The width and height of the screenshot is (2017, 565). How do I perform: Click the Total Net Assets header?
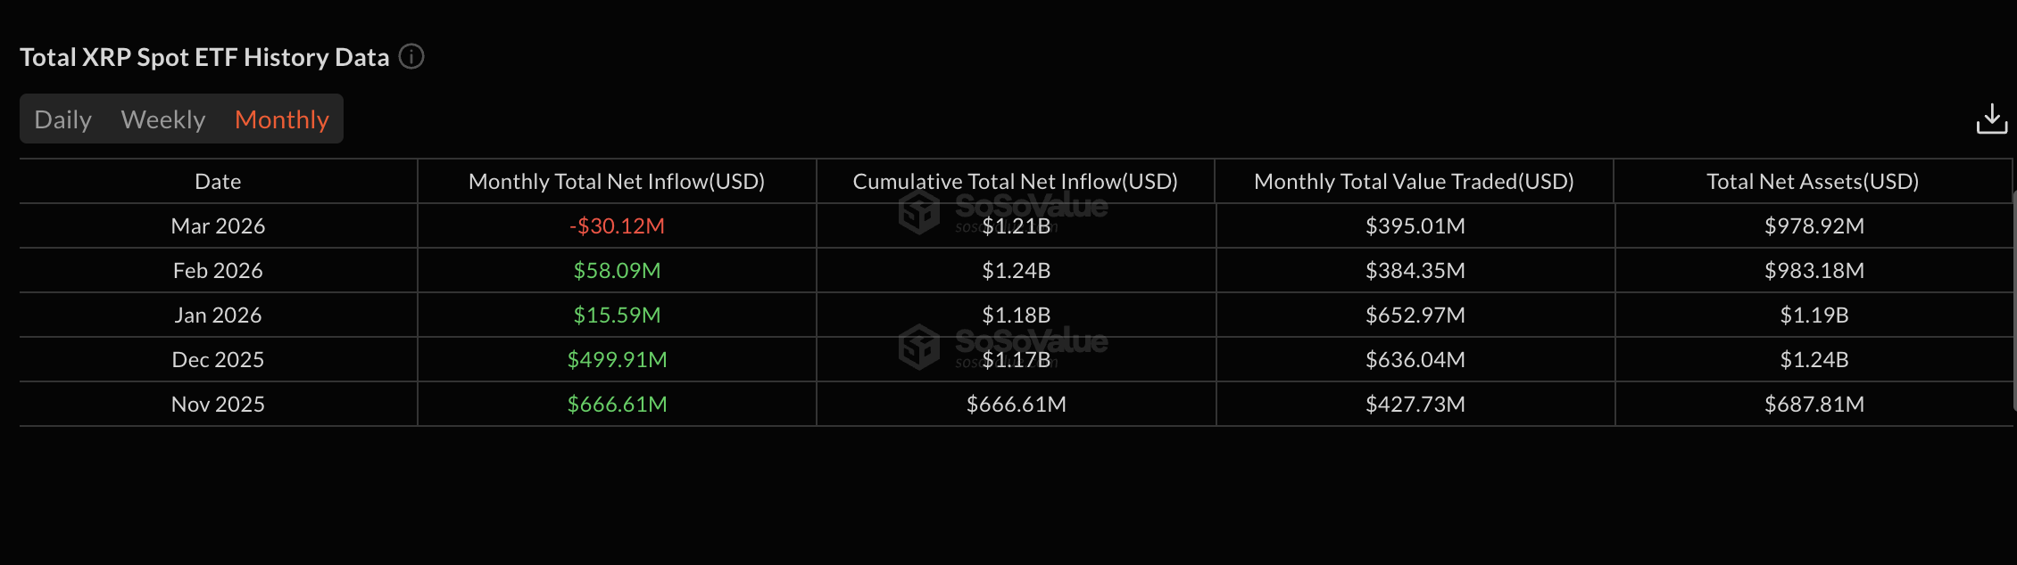pyautogui.click(x=1814, y=181)
